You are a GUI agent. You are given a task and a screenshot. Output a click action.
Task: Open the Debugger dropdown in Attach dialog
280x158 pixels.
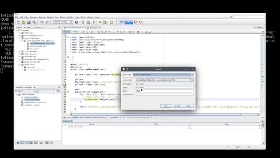[x=192, y=75]
